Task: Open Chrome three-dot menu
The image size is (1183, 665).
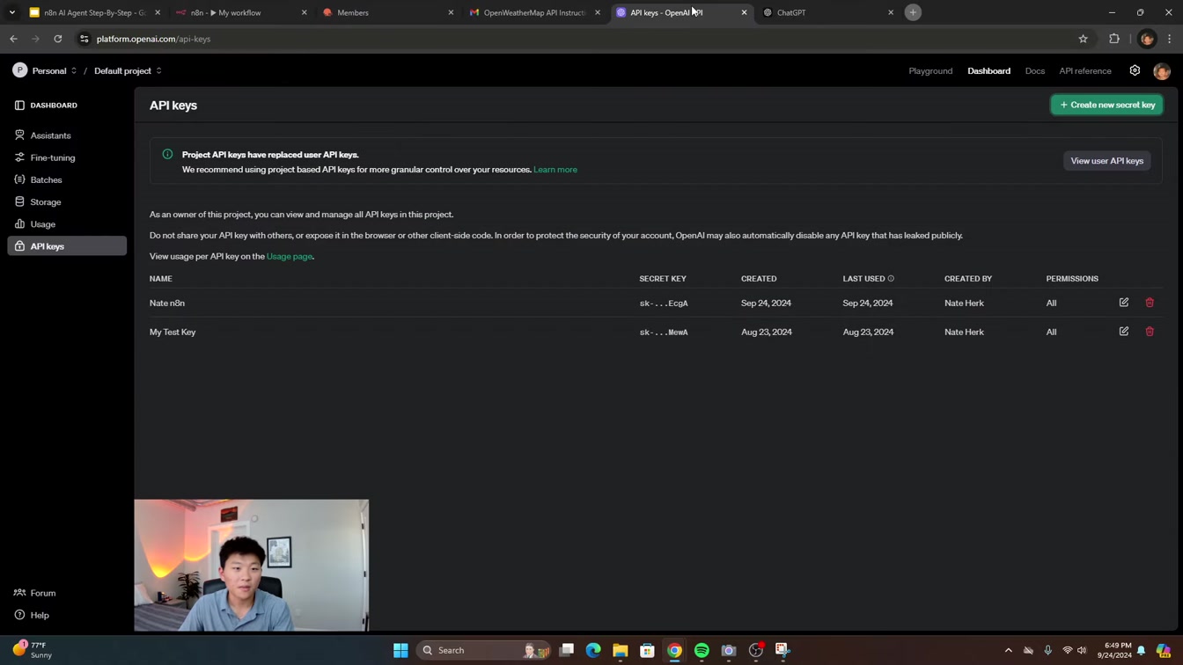Action: tap(1170, 39)
